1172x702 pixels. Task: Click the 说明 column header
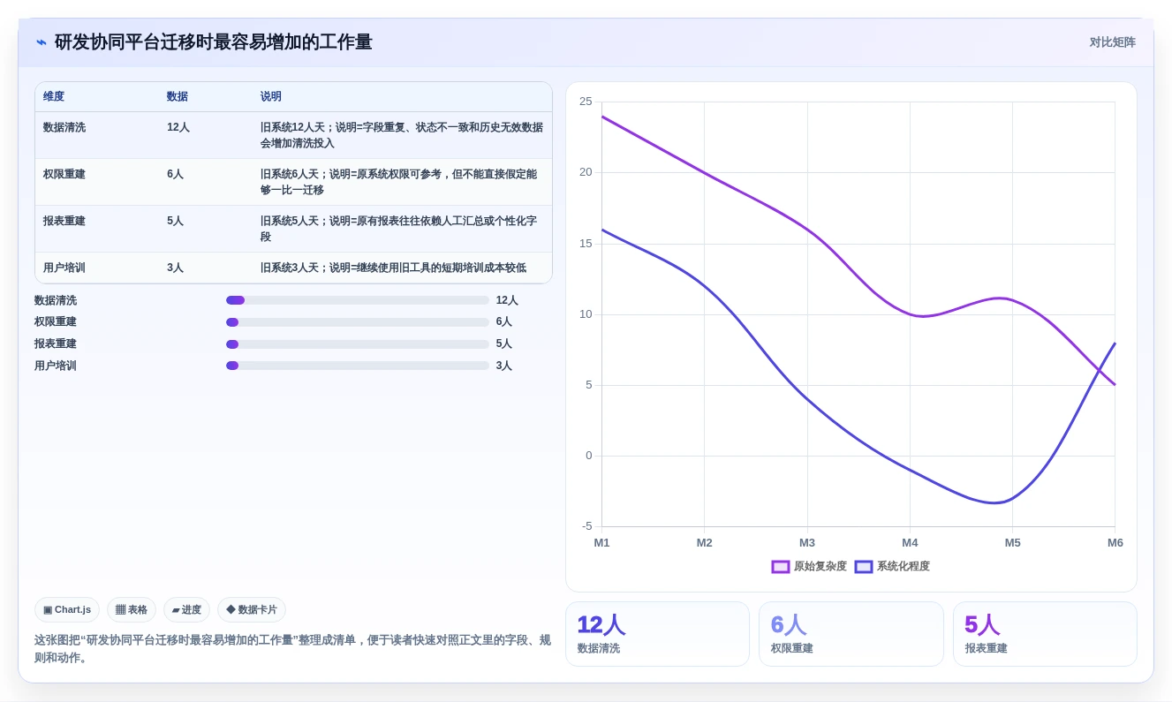271,97
